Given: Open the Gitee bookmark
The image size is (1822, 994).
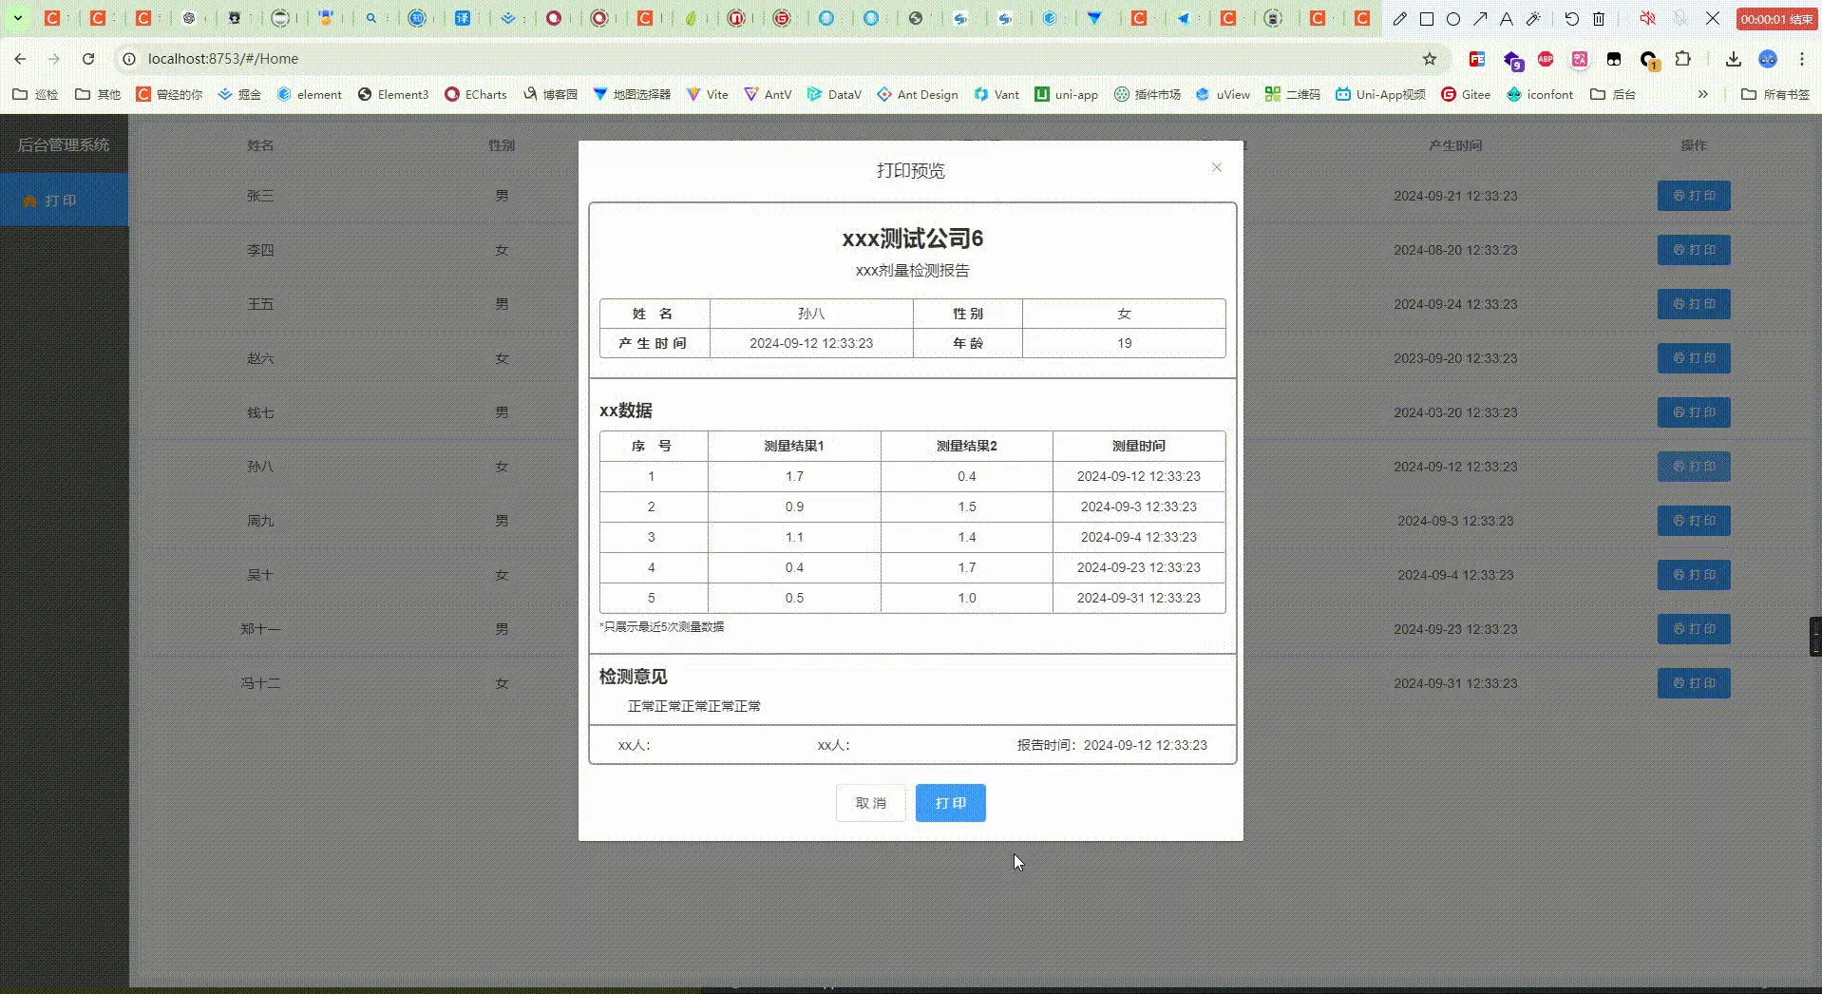Looking at the screenshot, I should [x=1466, y=94].
